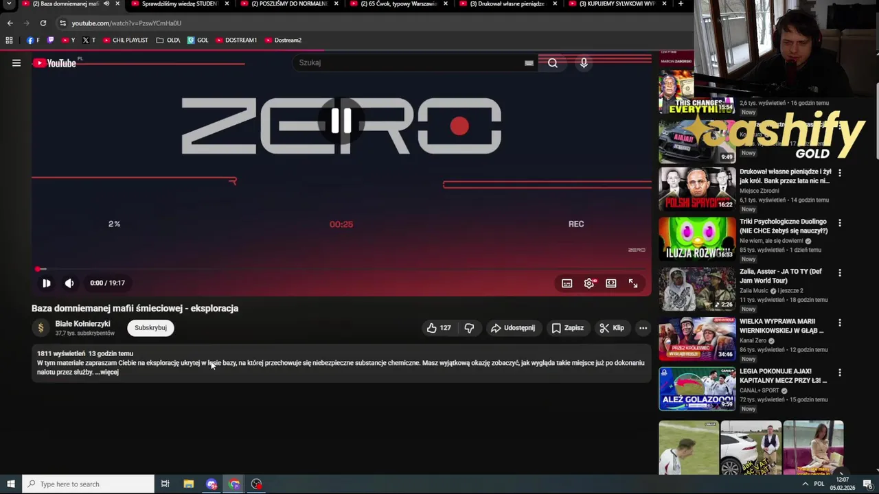
Task: Pause the video with player control
Action: click(46, 283)
